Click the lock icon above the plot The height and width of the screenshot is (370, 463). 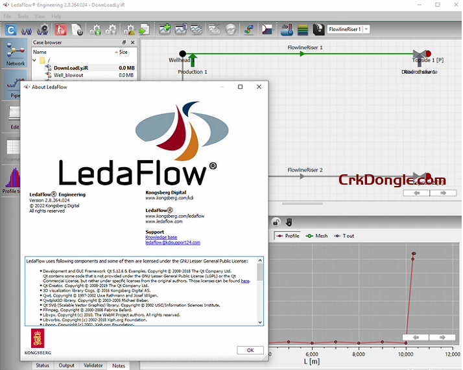click(x=276, y=222)
